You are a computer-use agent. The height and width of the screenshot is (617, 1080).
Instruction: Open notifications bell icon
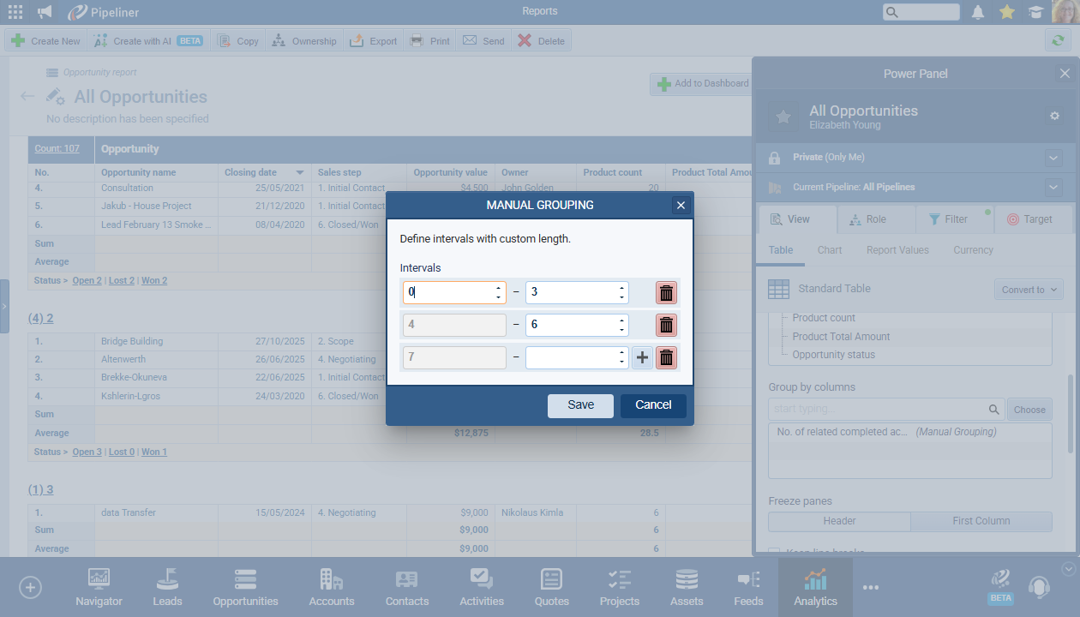pyautogui.click(x=978, y=12)
